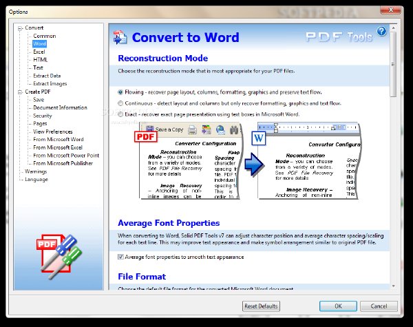Close the Options dialog
Image resolution: width=413 pixels, height=327 pixels.
point(391,10)
